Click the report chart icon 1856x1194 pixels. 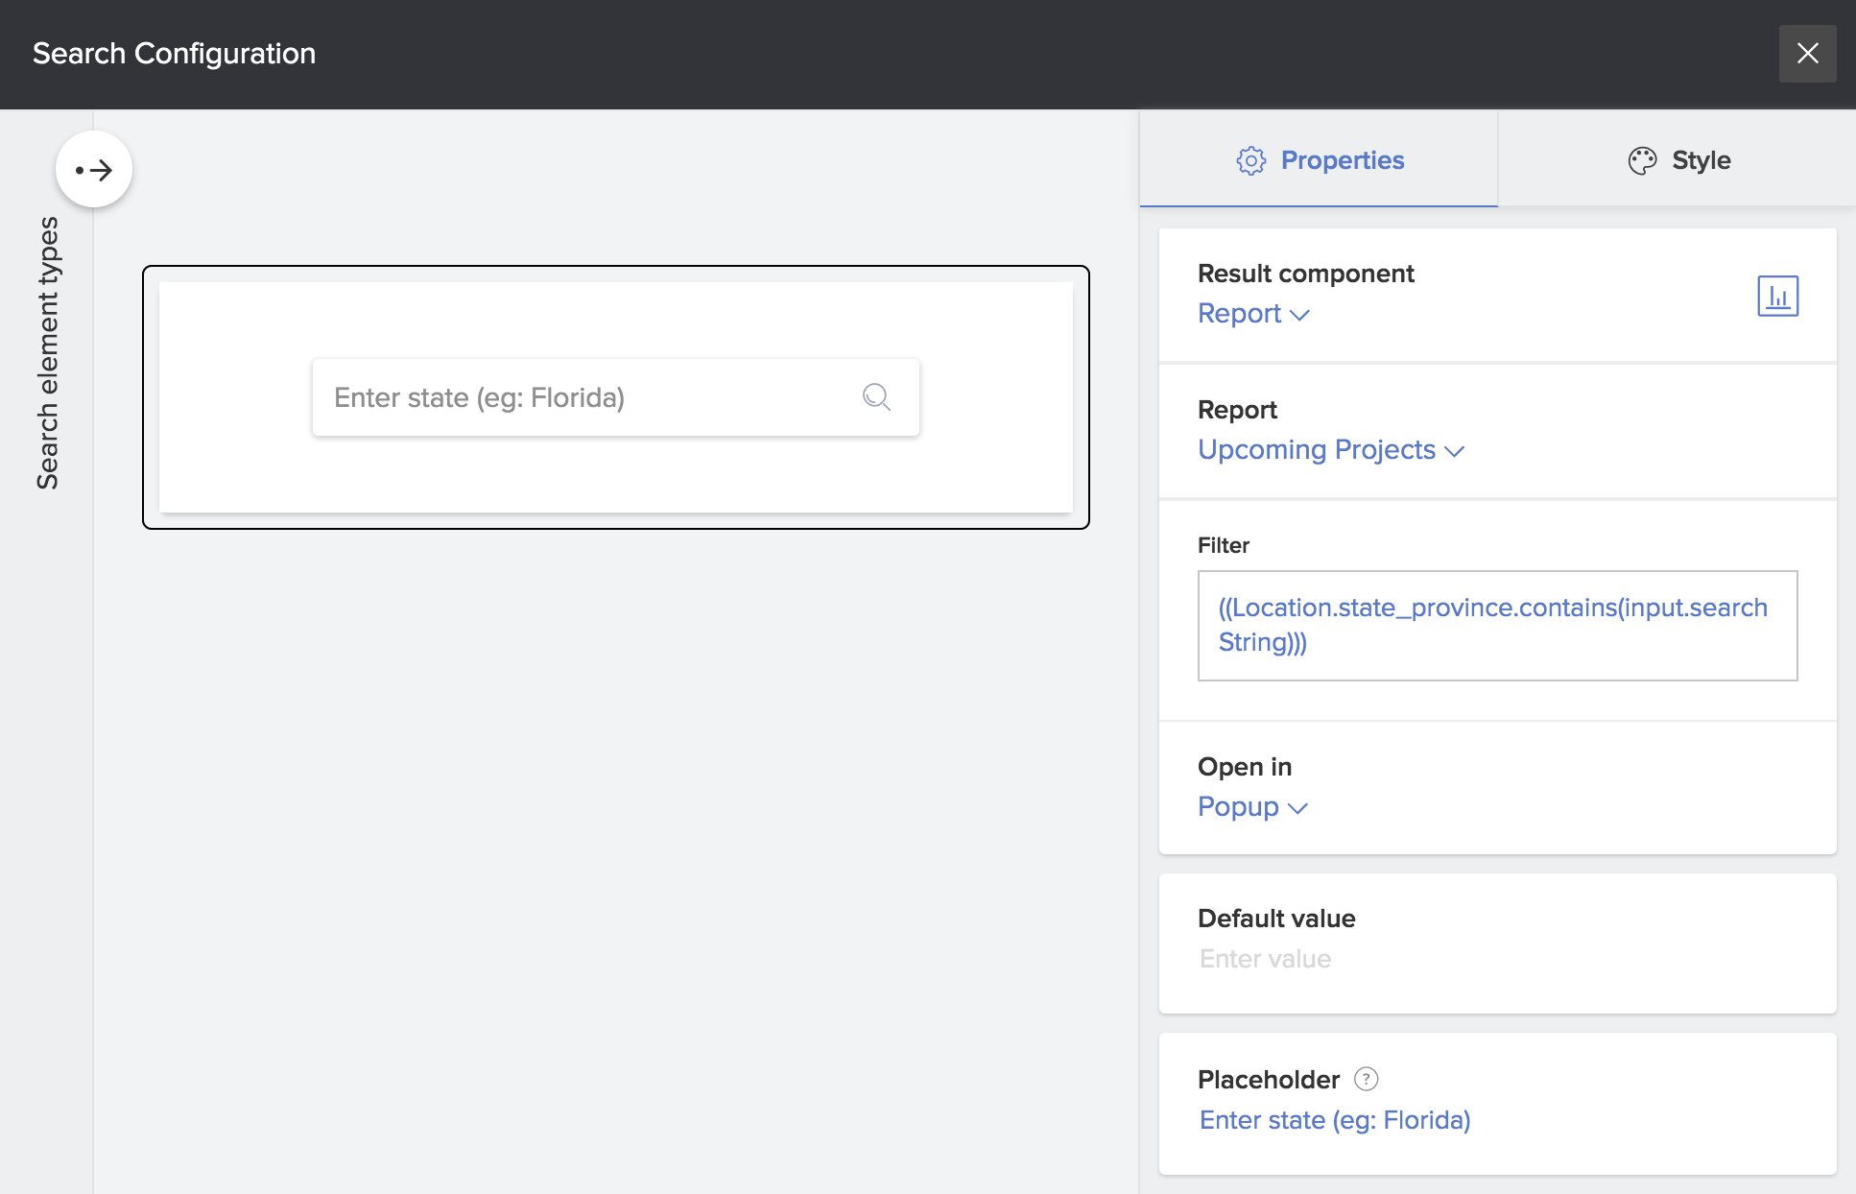tap(1777, 296)
